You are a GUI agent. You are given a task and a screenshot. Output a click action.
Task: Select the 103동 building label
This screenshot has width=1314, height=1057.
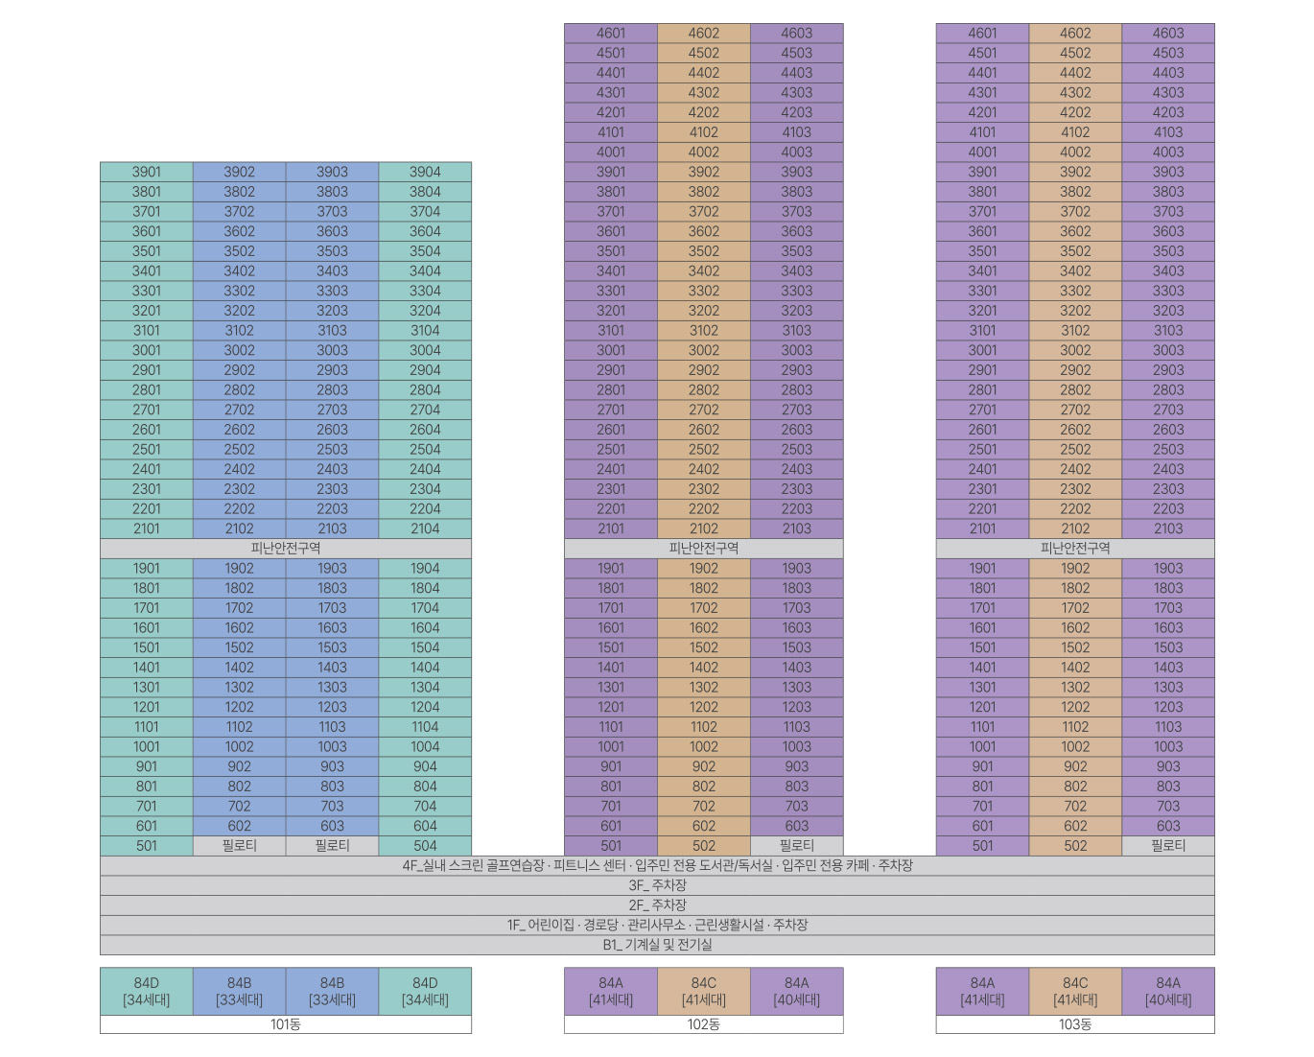pyautogui.click(x=1075, y=1024)
